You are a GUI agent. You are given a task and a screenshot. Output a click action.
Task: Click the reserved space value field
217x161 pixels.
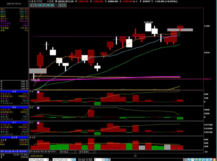(98, 160)
